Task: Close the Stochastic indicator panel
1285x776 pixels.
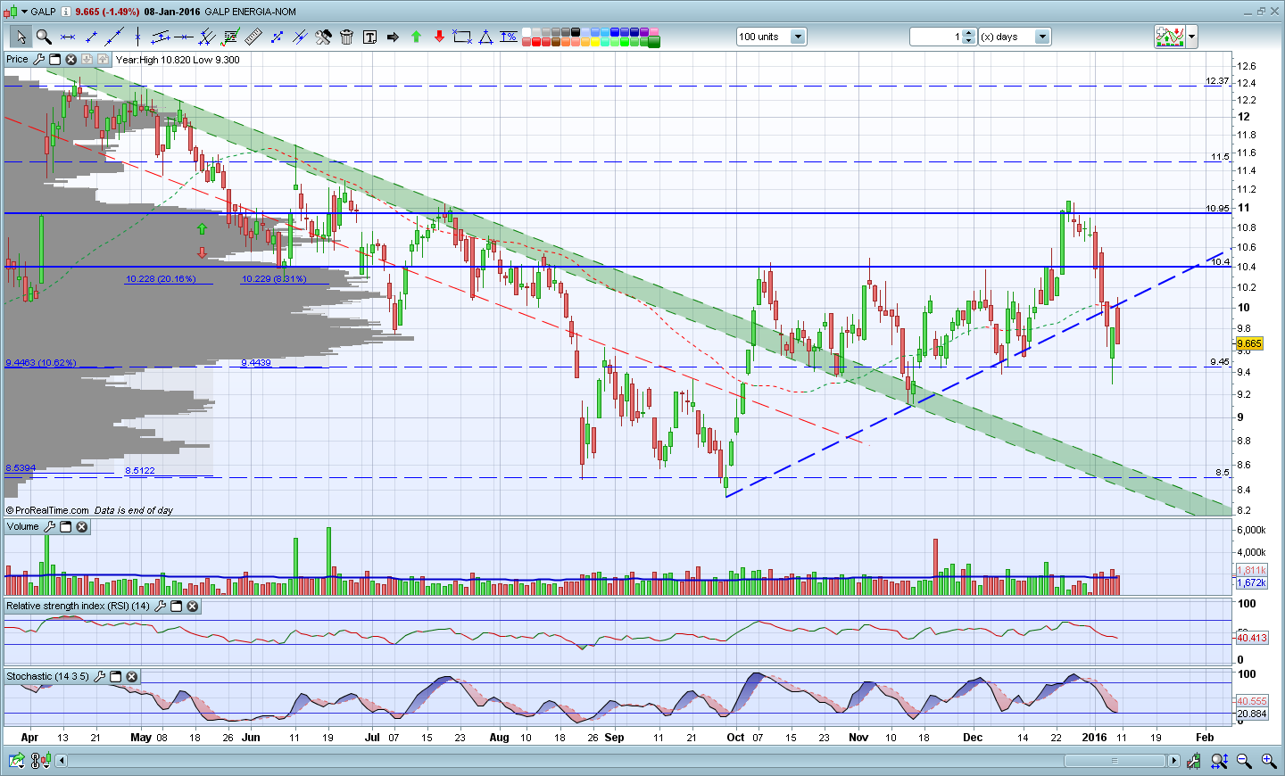Action: point(131,677)
